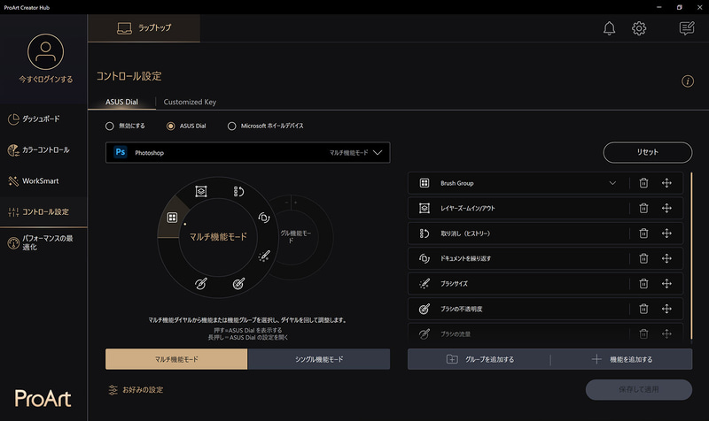Switch to シングル機能モード

tap(319, 359)
